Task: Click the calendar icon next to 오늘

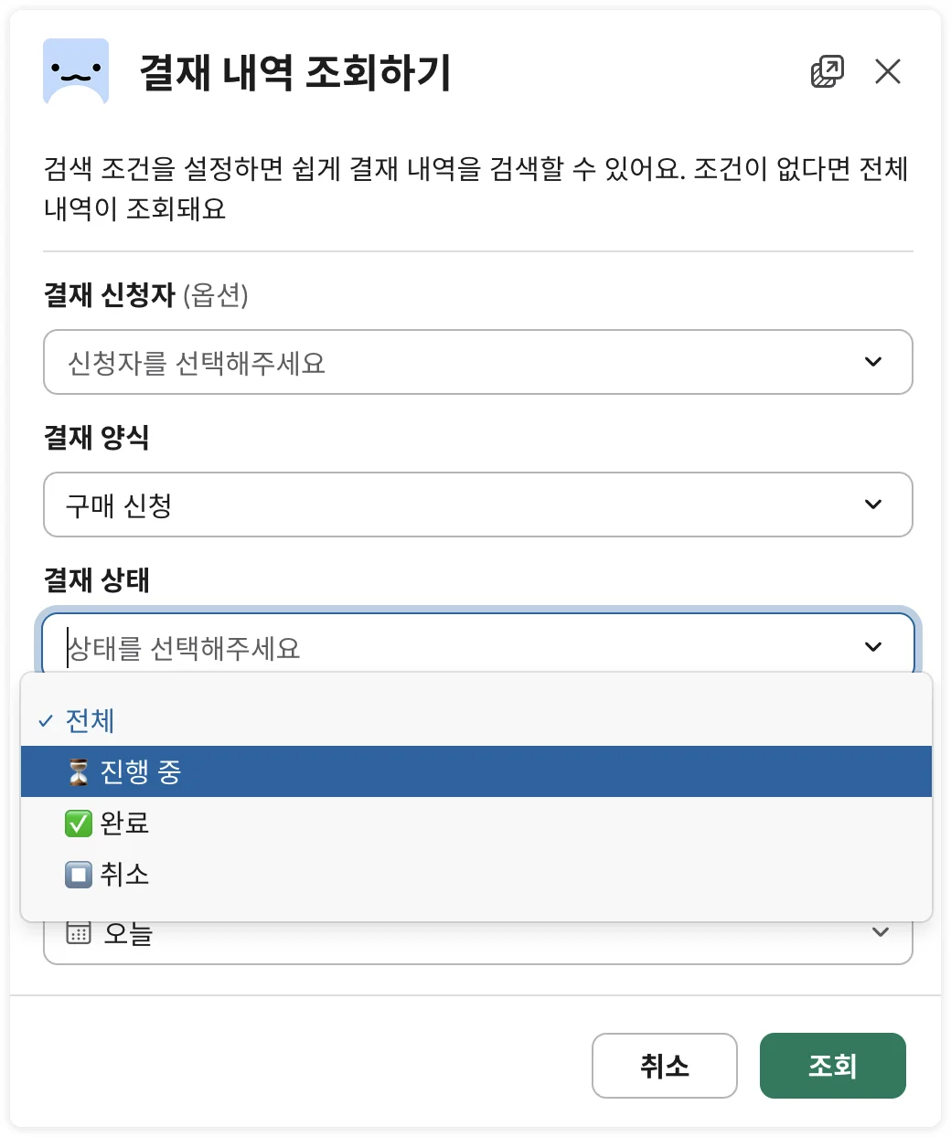Action: (79, 934)
